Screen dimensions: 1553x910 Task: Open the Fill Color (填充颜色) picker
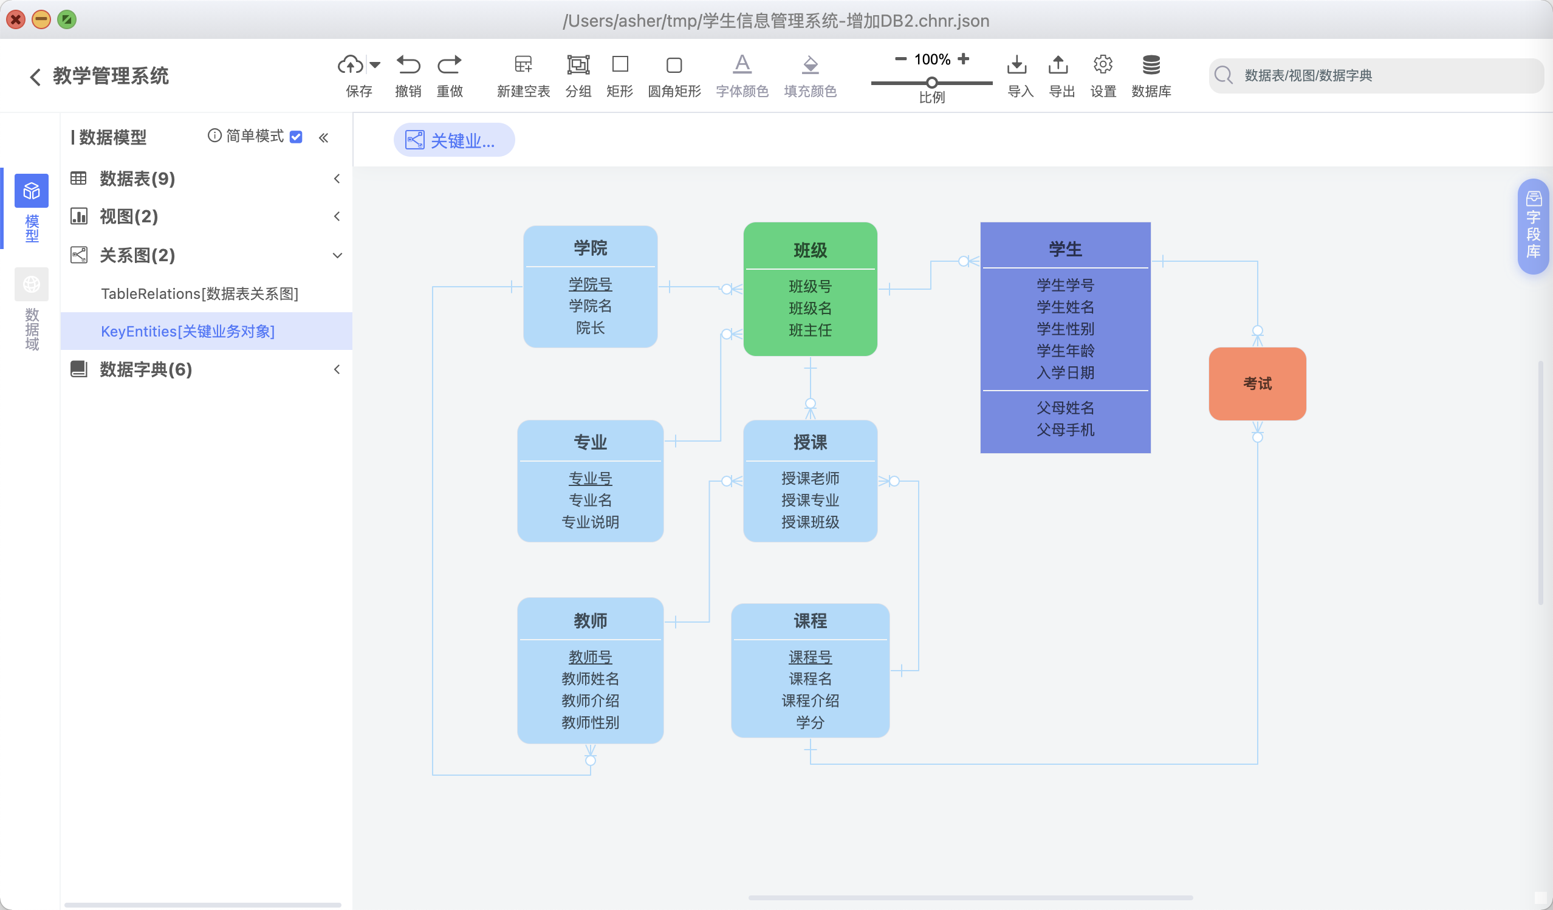(810, 64)
